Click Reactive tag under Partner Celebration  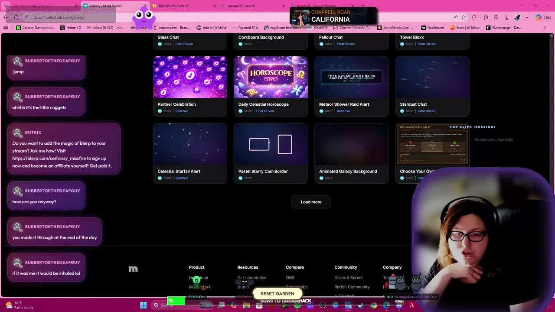pos(182,111)
